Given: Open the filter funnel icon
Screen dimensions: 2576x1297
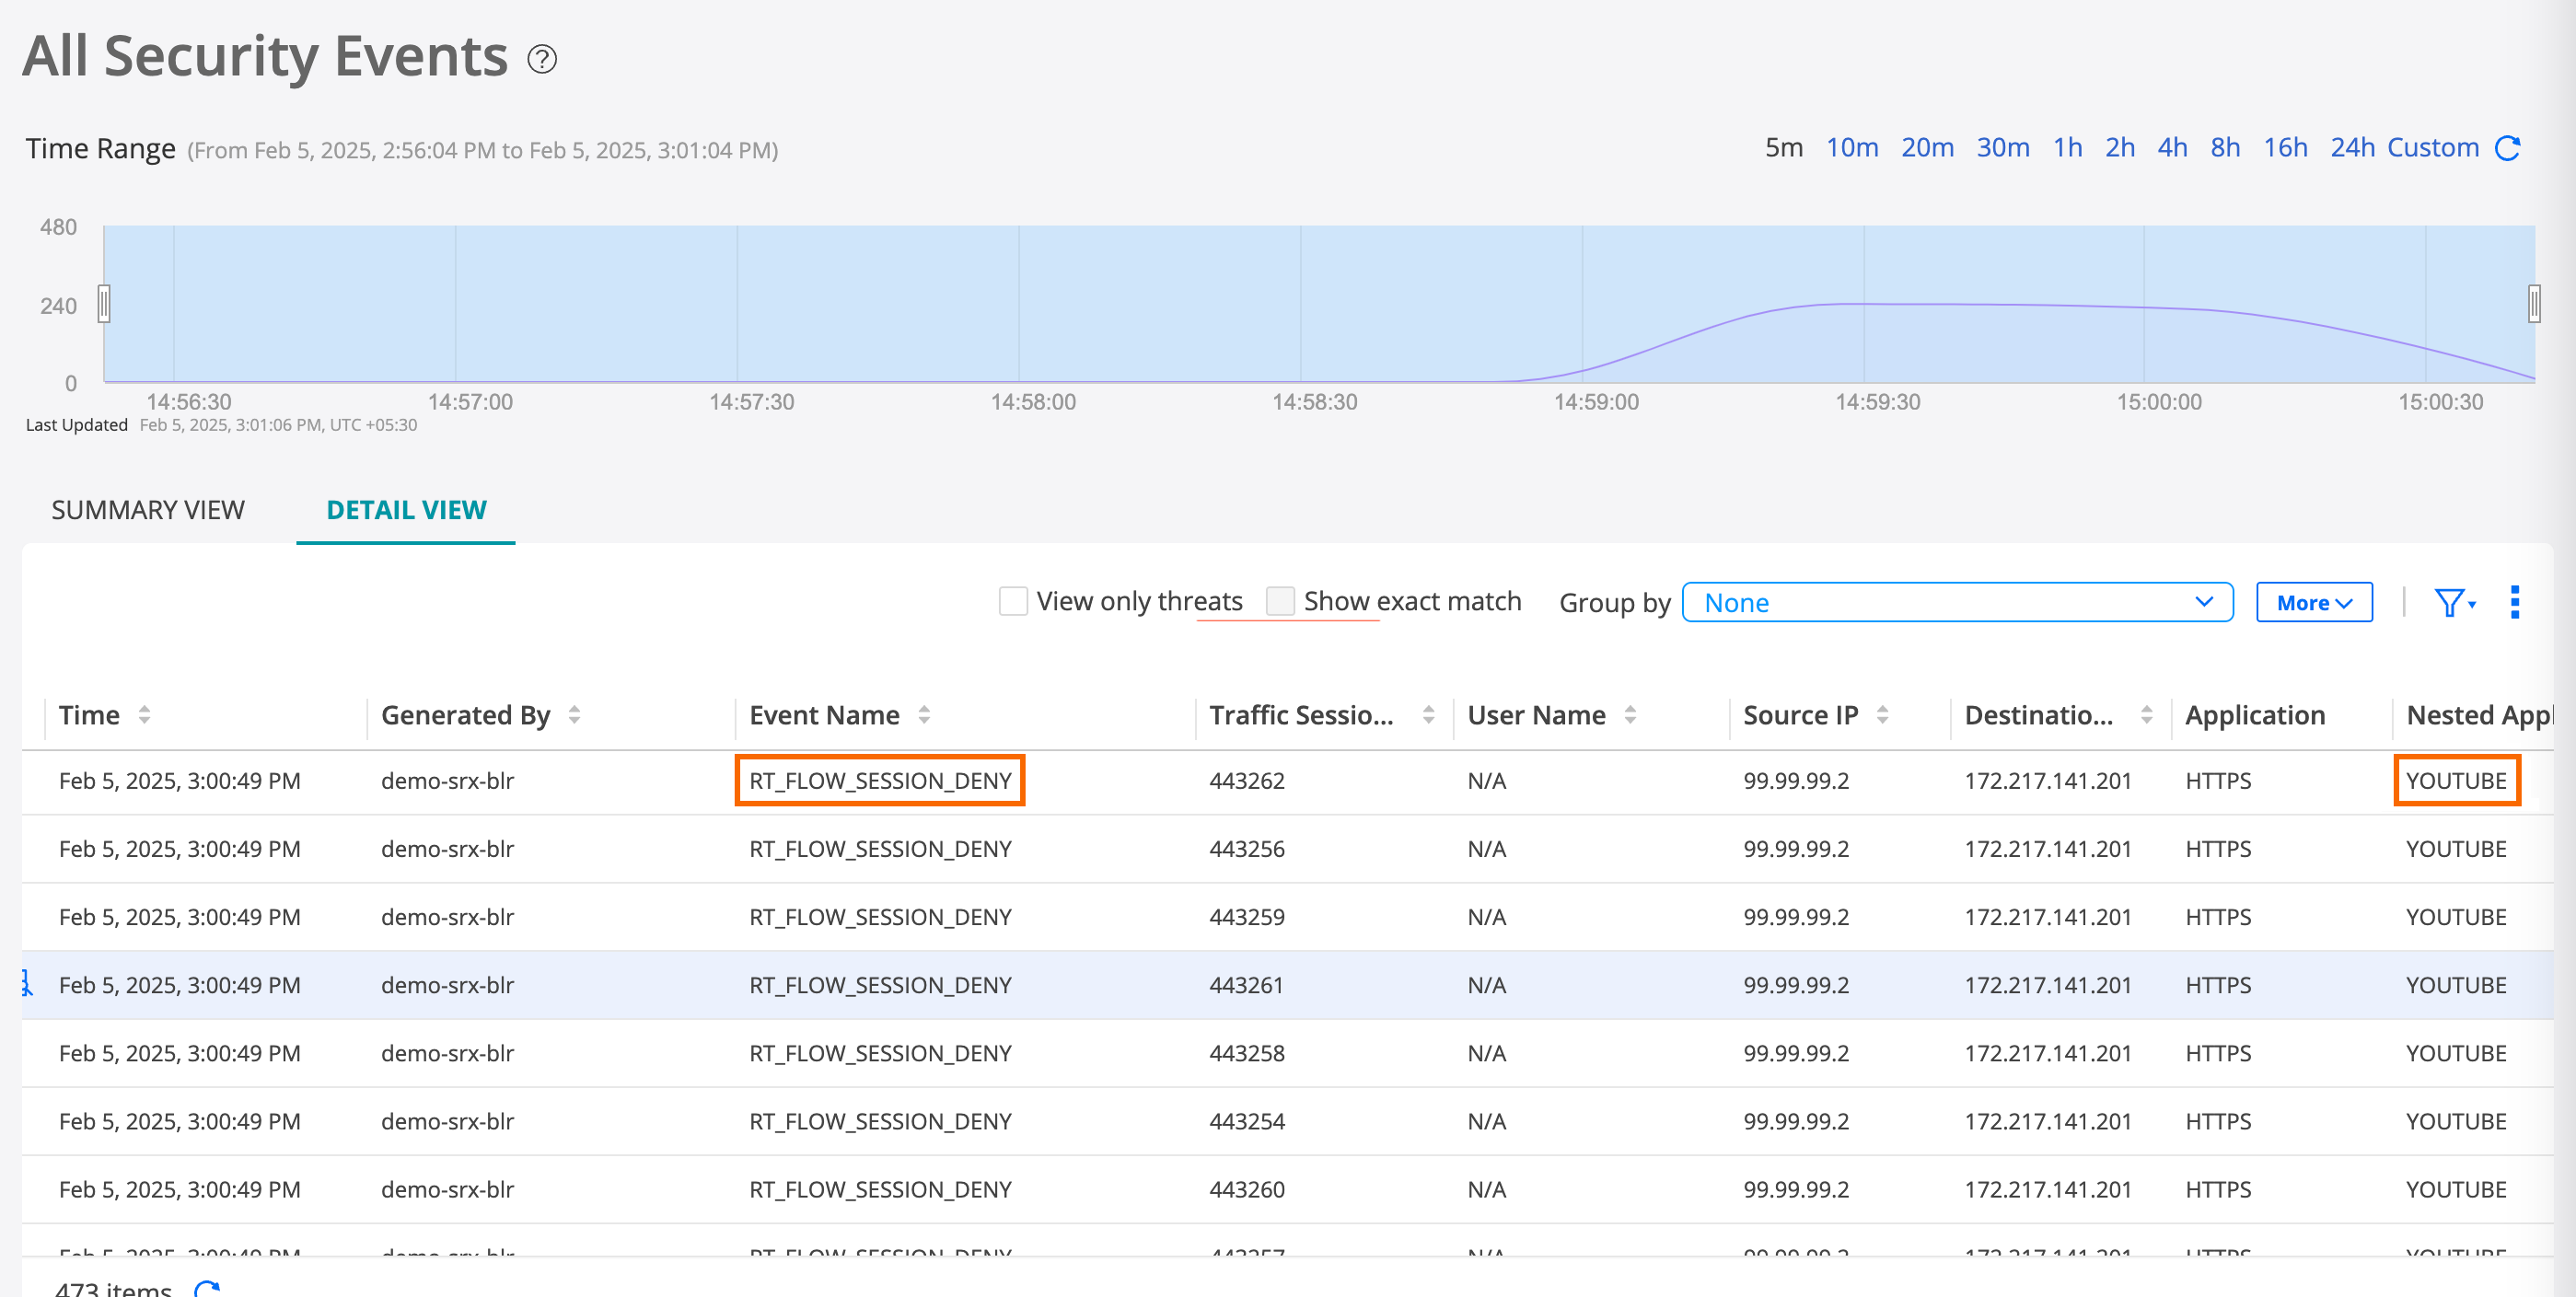Looking at the screenshot, I should (x=2450, y=603).
